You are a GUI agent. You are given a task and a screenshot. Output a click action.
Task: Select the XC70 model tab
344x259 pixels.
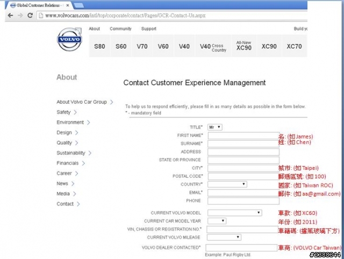[294, 46]
